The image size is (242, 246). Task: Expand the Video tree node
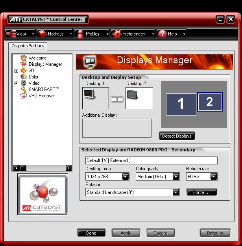(16, 83)
